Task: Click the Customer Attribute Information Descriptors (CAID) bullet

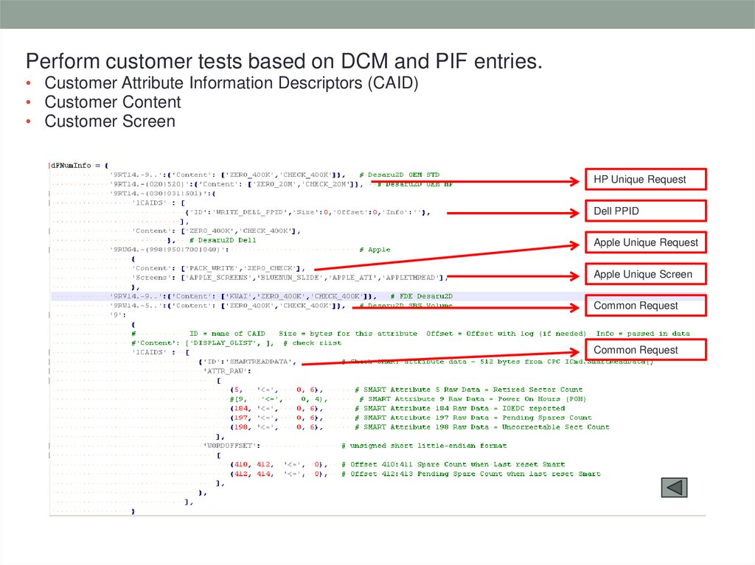Action: (x=231, y=83)
